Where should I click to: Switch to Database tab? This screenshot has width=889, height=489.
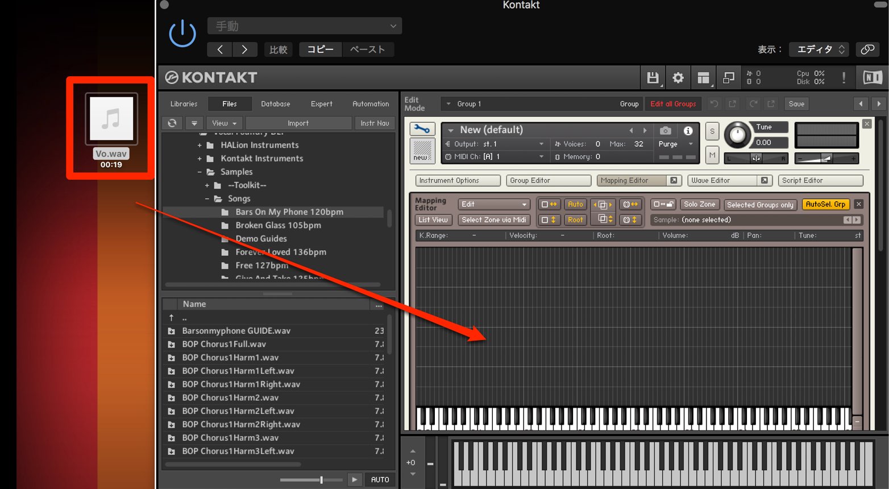click(276, 103)
